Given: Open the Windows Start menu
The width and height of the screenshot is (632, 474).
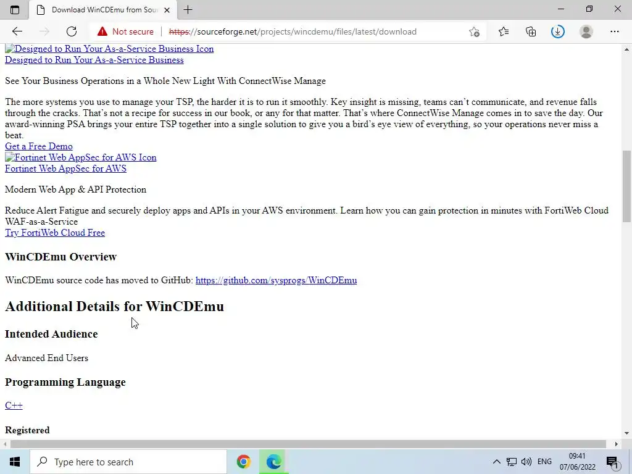Looking at the screenshot, I should 15,462.
